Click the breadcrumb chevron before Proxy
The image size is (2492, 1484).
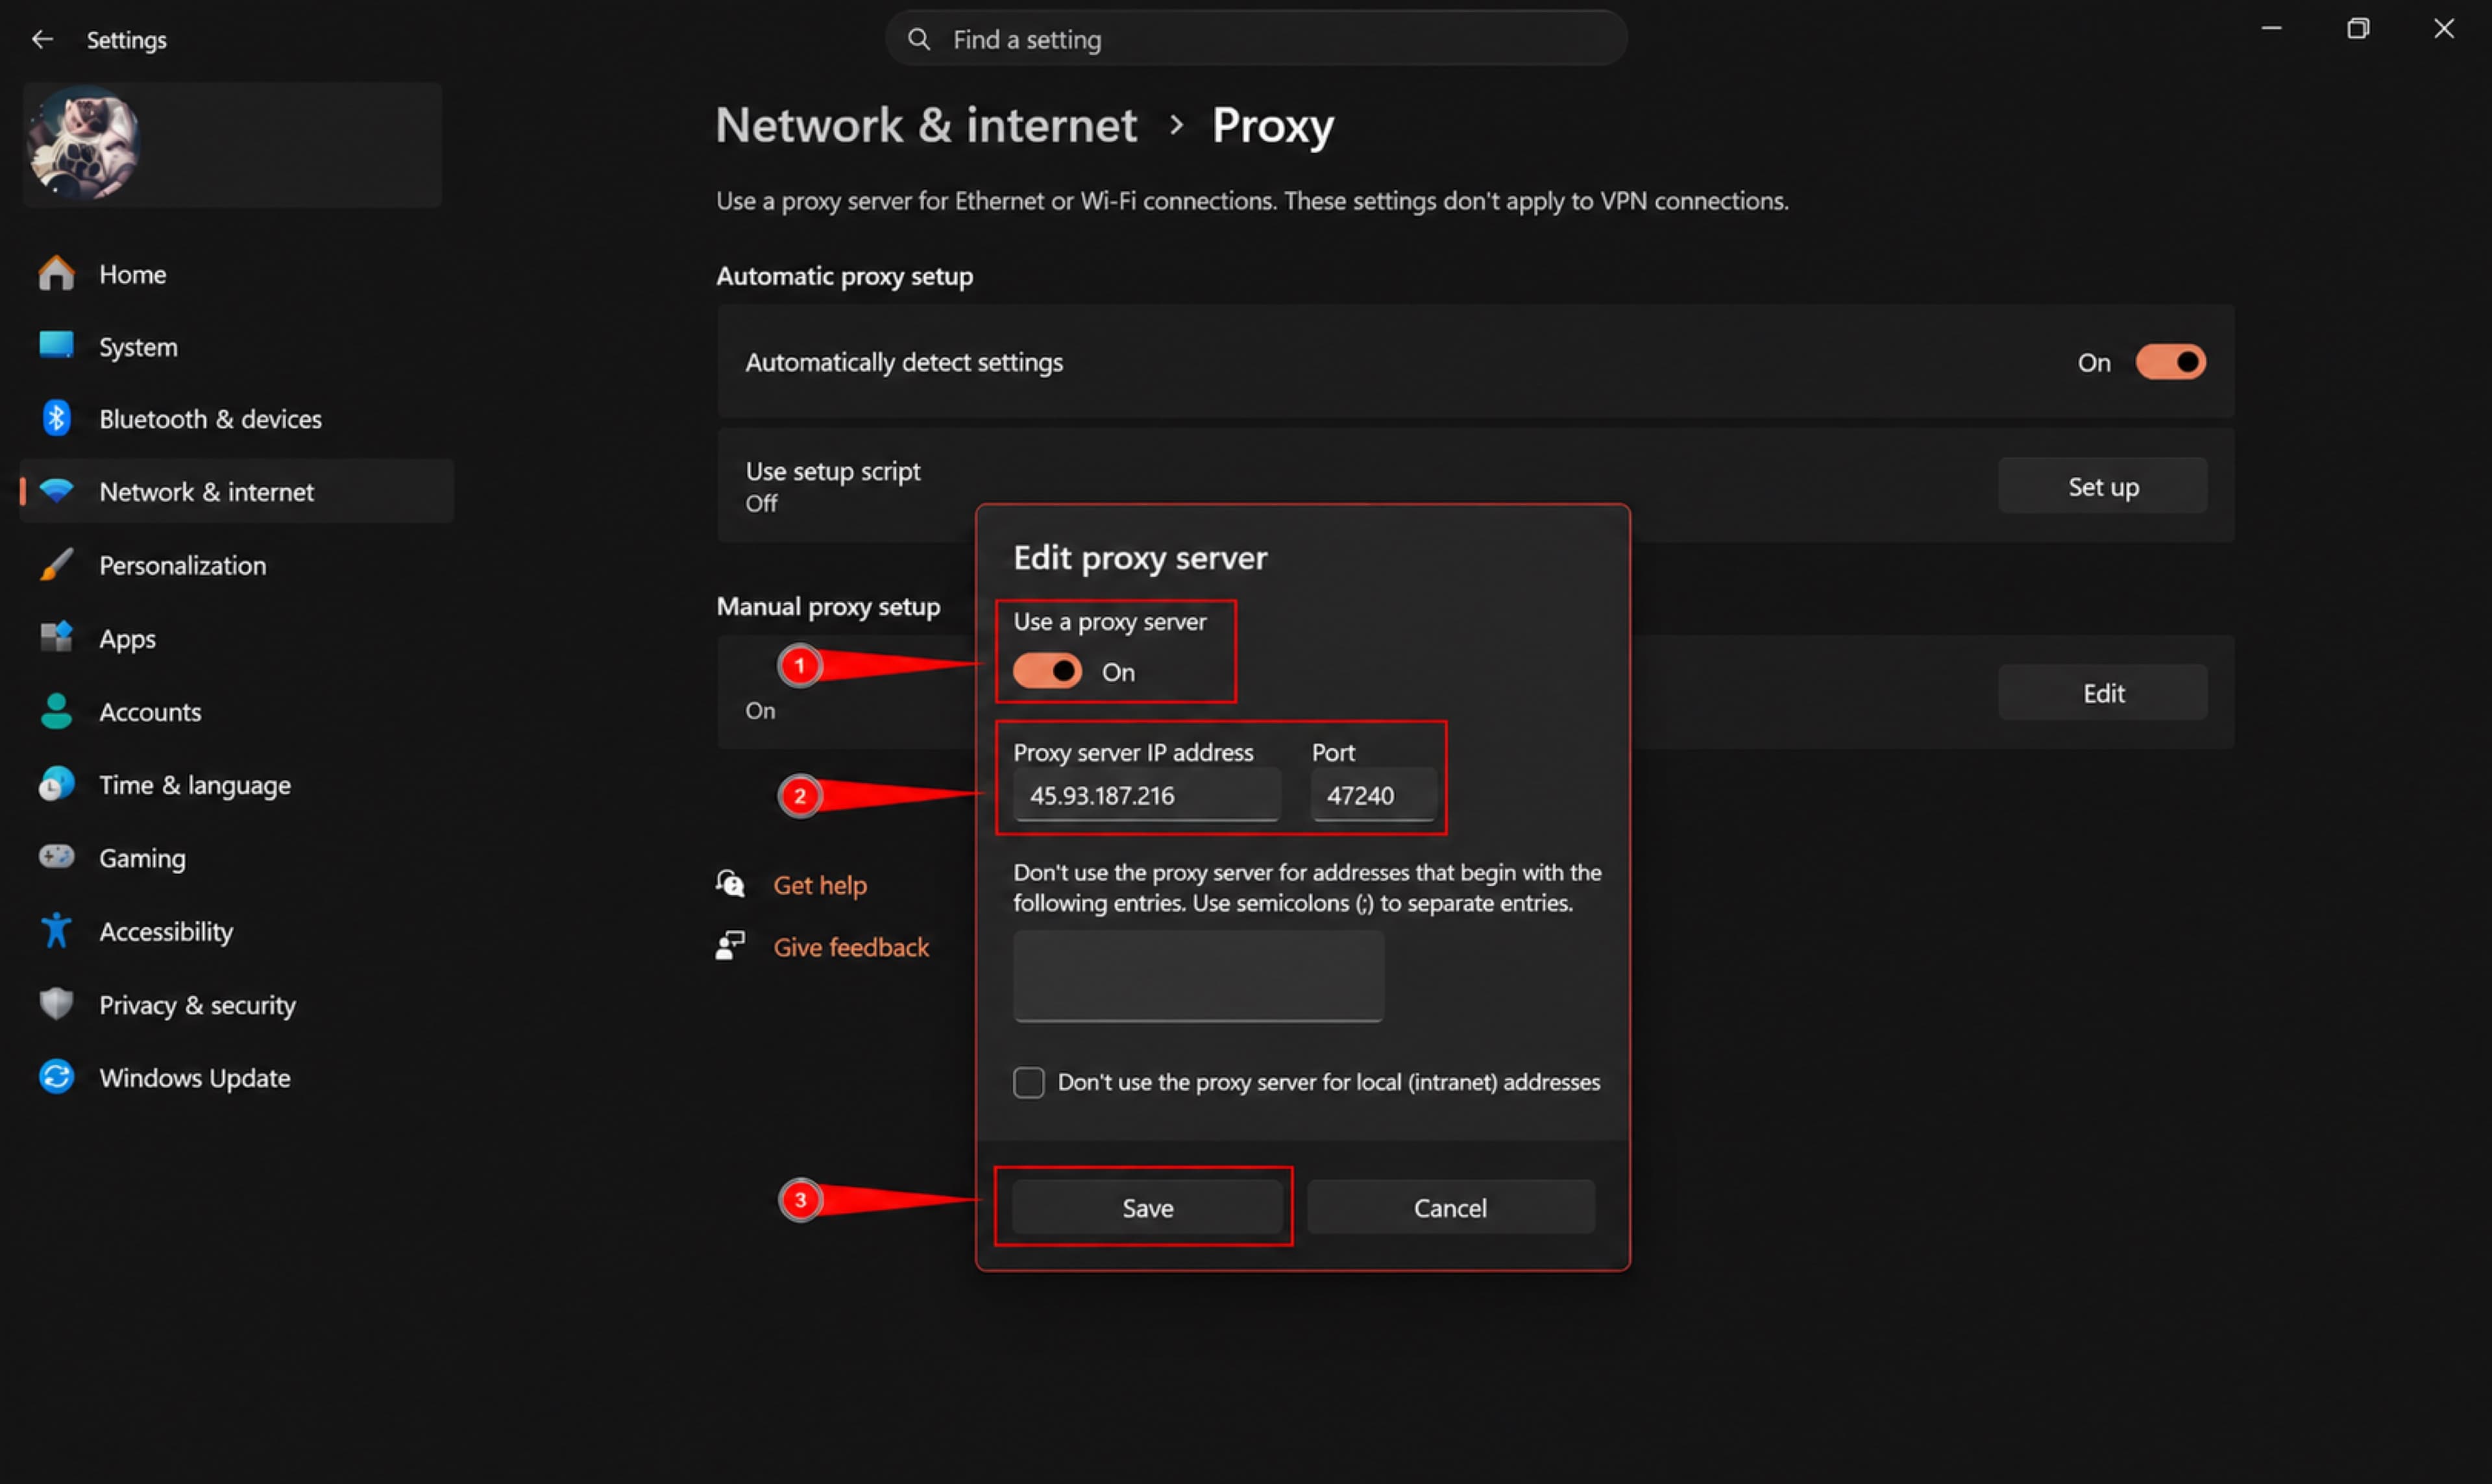(1176, 125)
